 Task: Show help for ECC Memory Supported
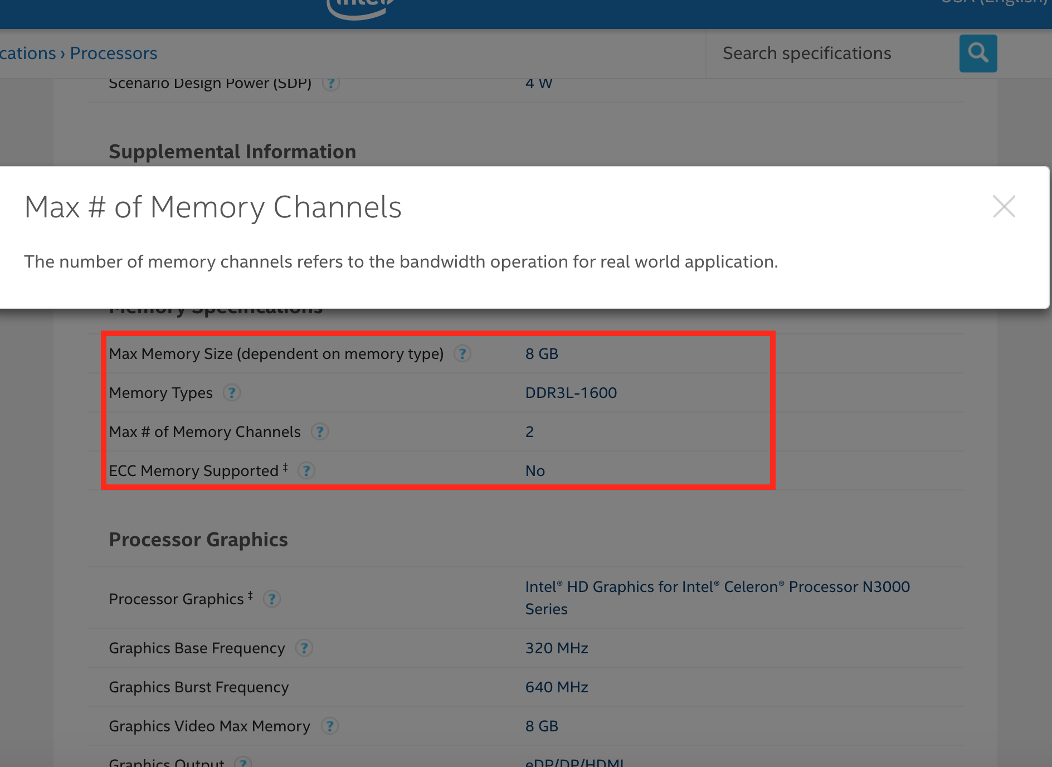click(306, 471)
